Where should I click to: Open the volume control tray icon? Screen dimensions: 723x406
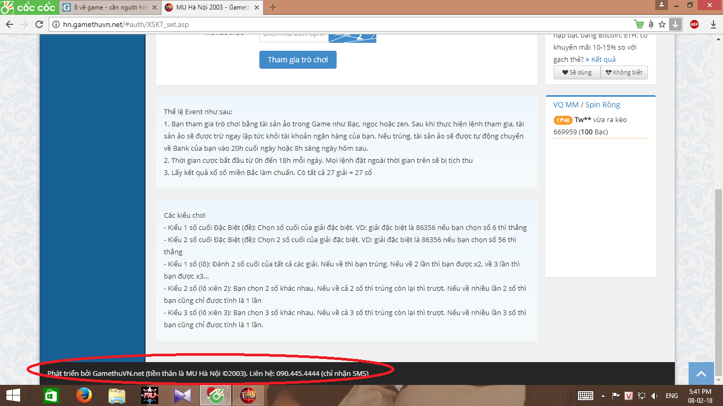(654, 395)
